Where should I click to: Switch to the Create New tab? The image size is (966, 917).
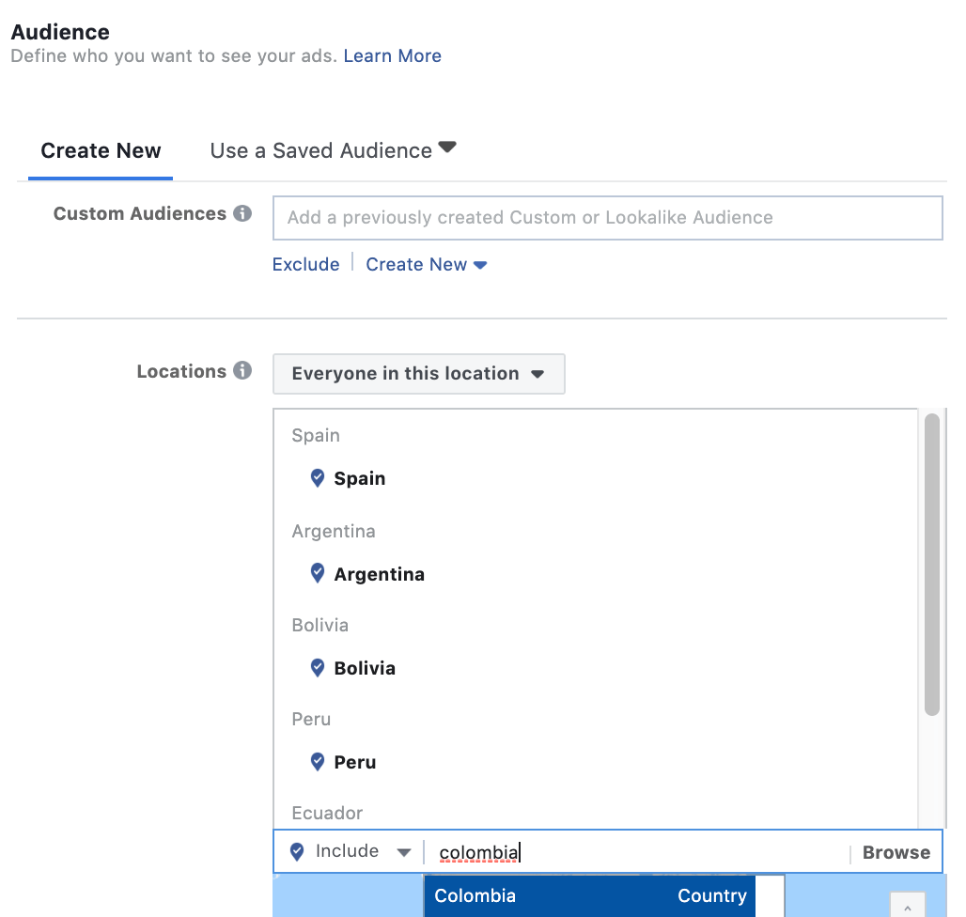pyautogui.click(x=101, y=150)
